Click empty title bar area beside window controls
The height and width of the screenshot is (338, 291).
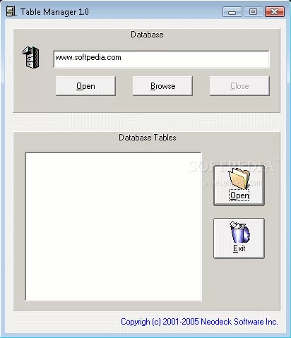155,11
